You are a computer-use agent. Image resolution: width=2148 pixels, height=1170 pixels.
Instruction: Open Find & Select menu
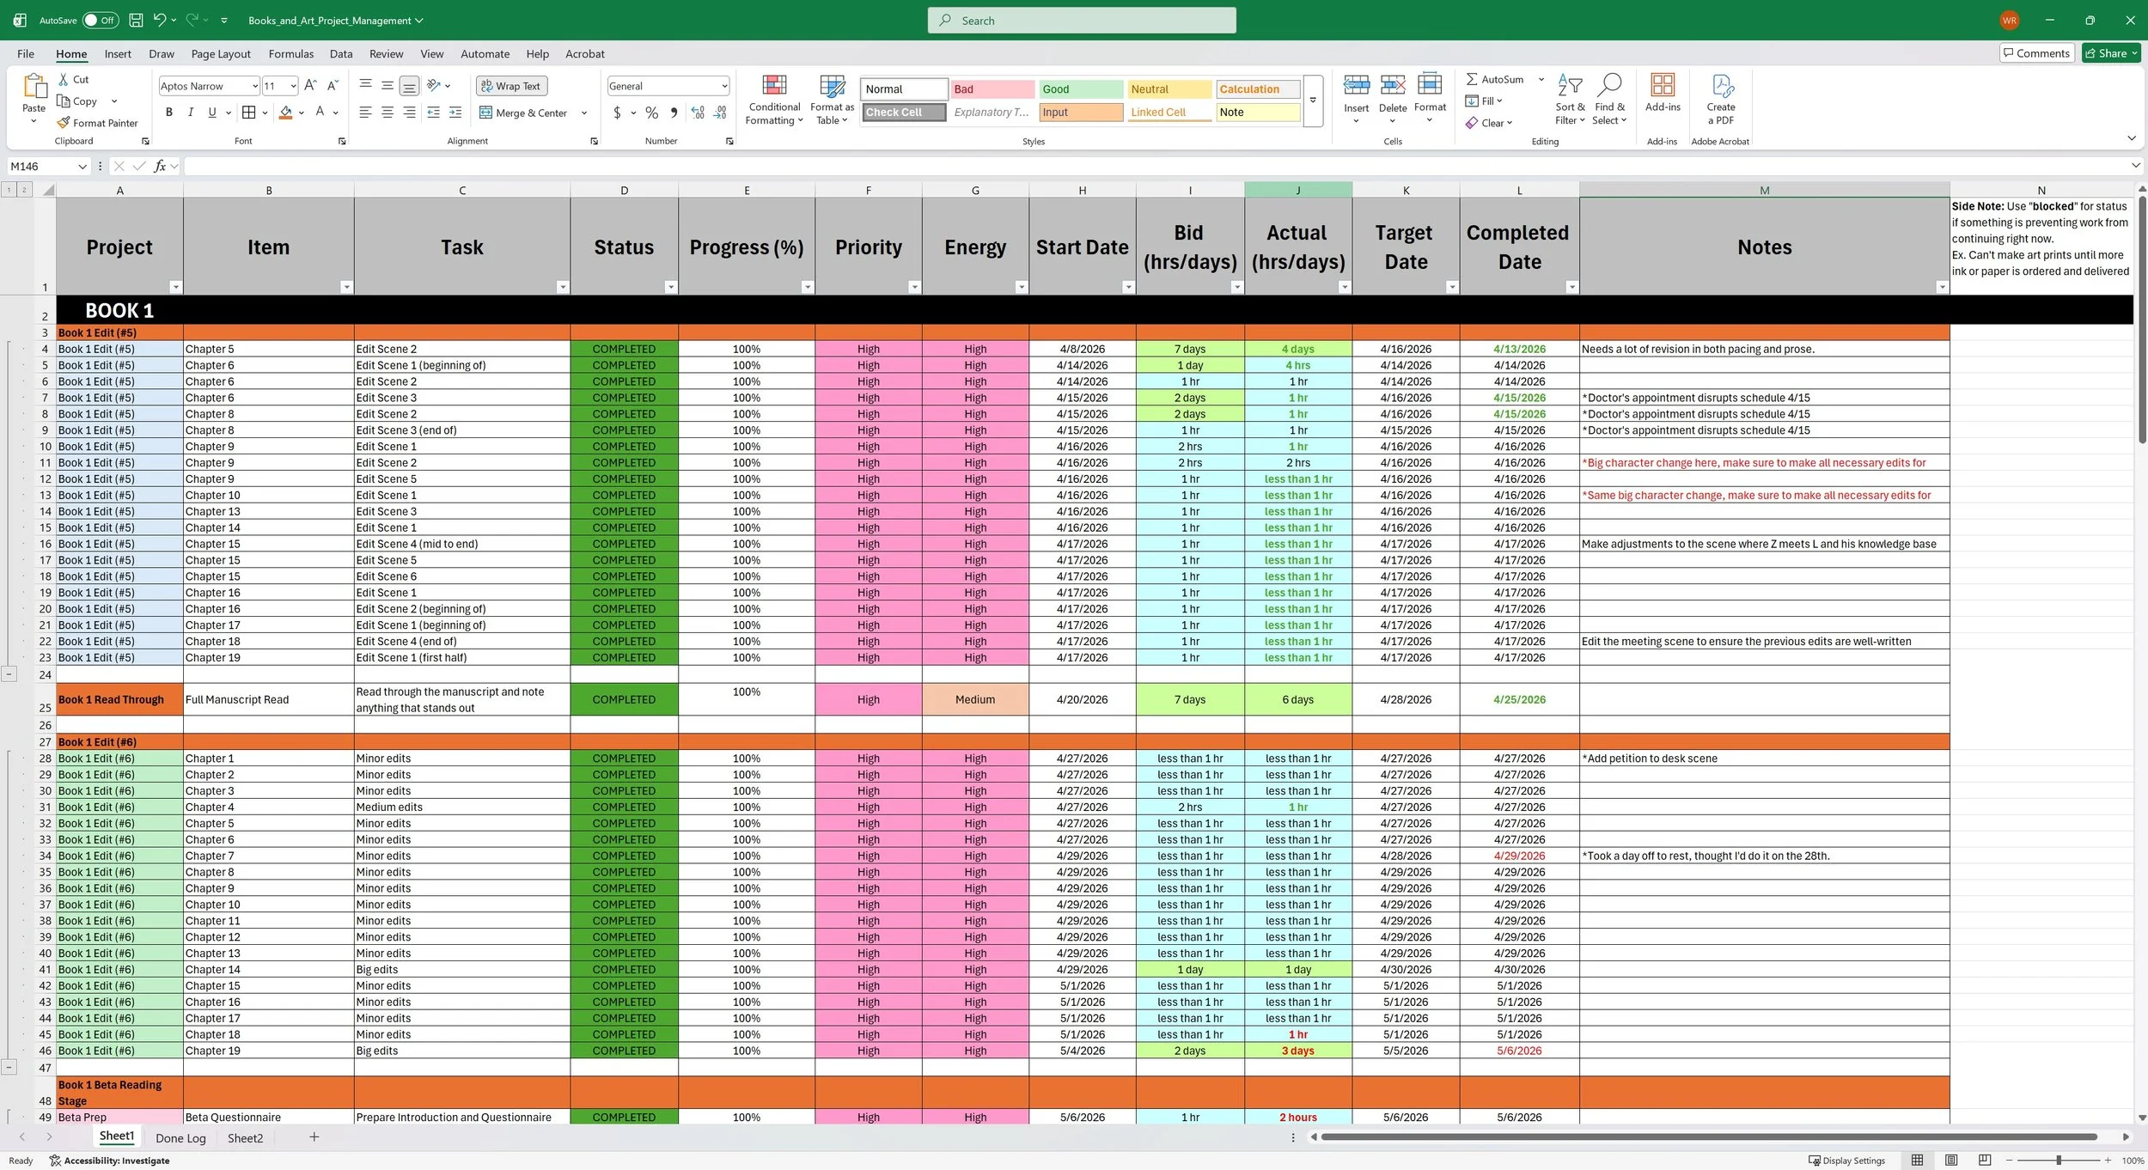click(x=1609, y=100)
